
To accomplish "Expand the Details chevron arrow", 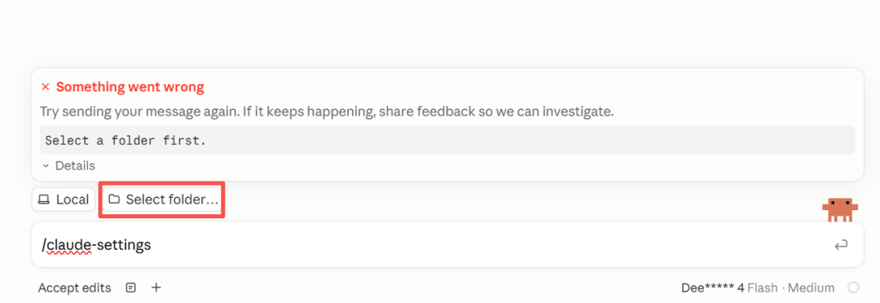I will tap(46, 166).
